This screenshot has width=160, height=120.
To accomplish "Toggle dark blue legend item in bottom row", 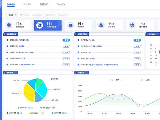I will 14,113.
